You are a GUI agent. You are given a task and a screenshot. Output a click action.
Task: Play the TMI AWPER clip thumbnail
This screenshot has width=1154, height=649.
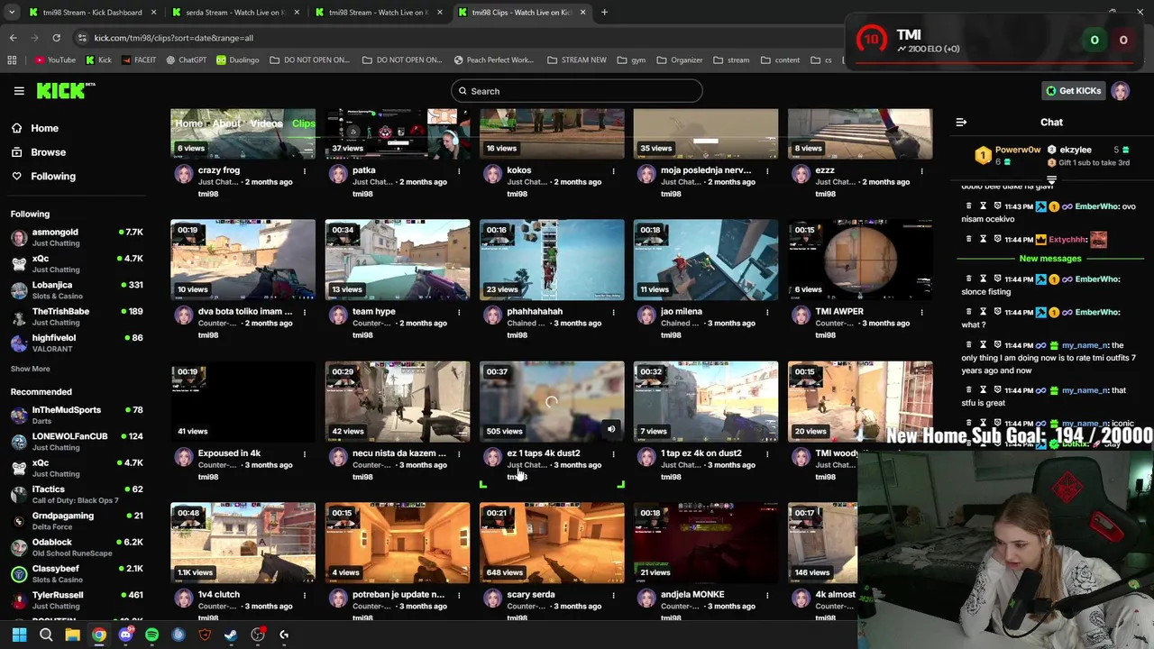(x=860, y=260)
